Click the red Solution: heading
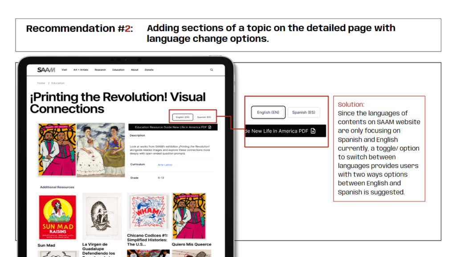This screenshot has height=257, width=456. (x=351, y=104)
